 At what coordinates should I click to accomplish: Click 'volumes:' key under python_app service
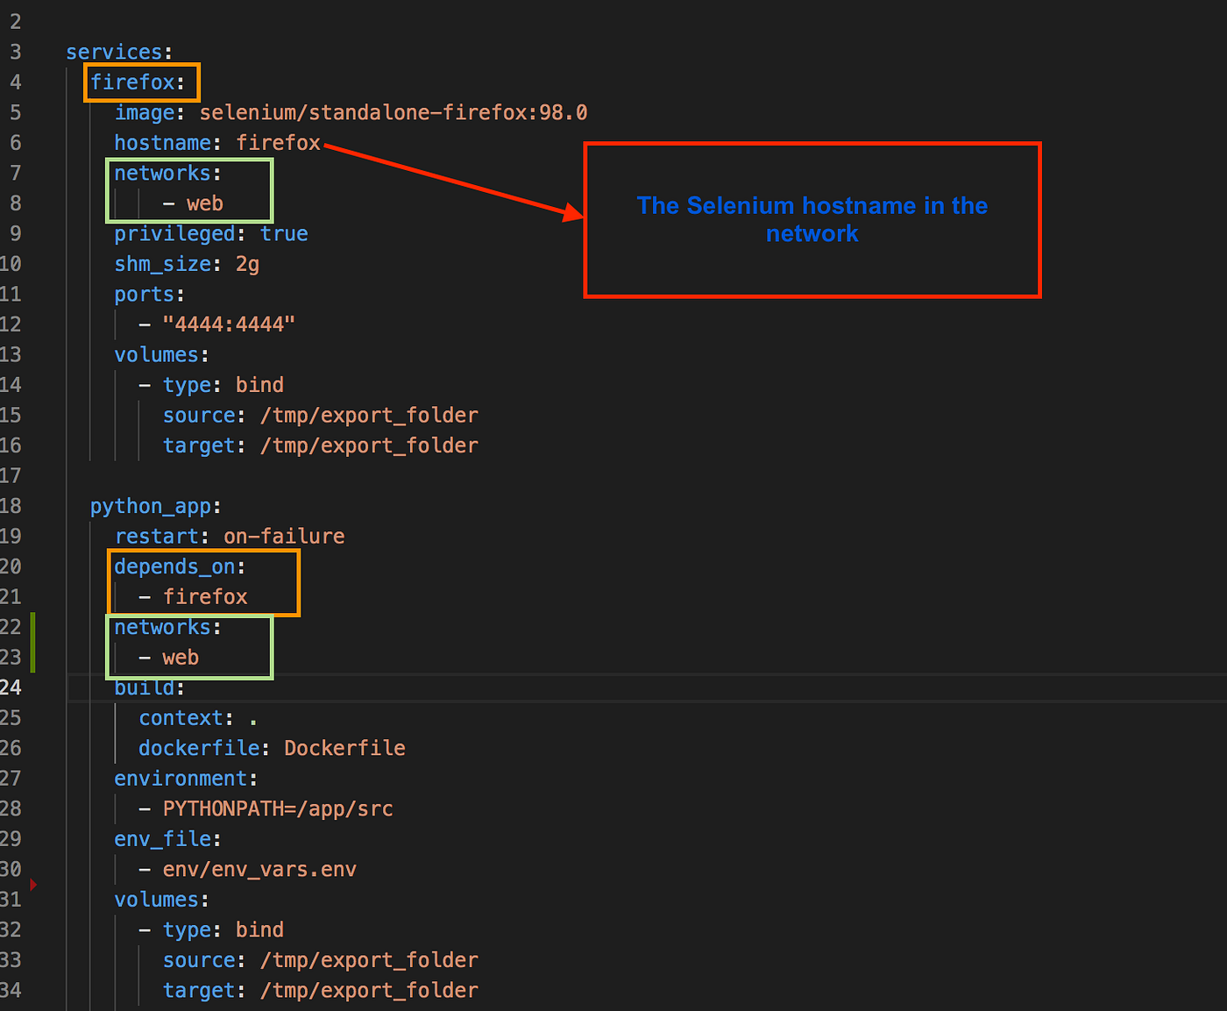point(161,900)
